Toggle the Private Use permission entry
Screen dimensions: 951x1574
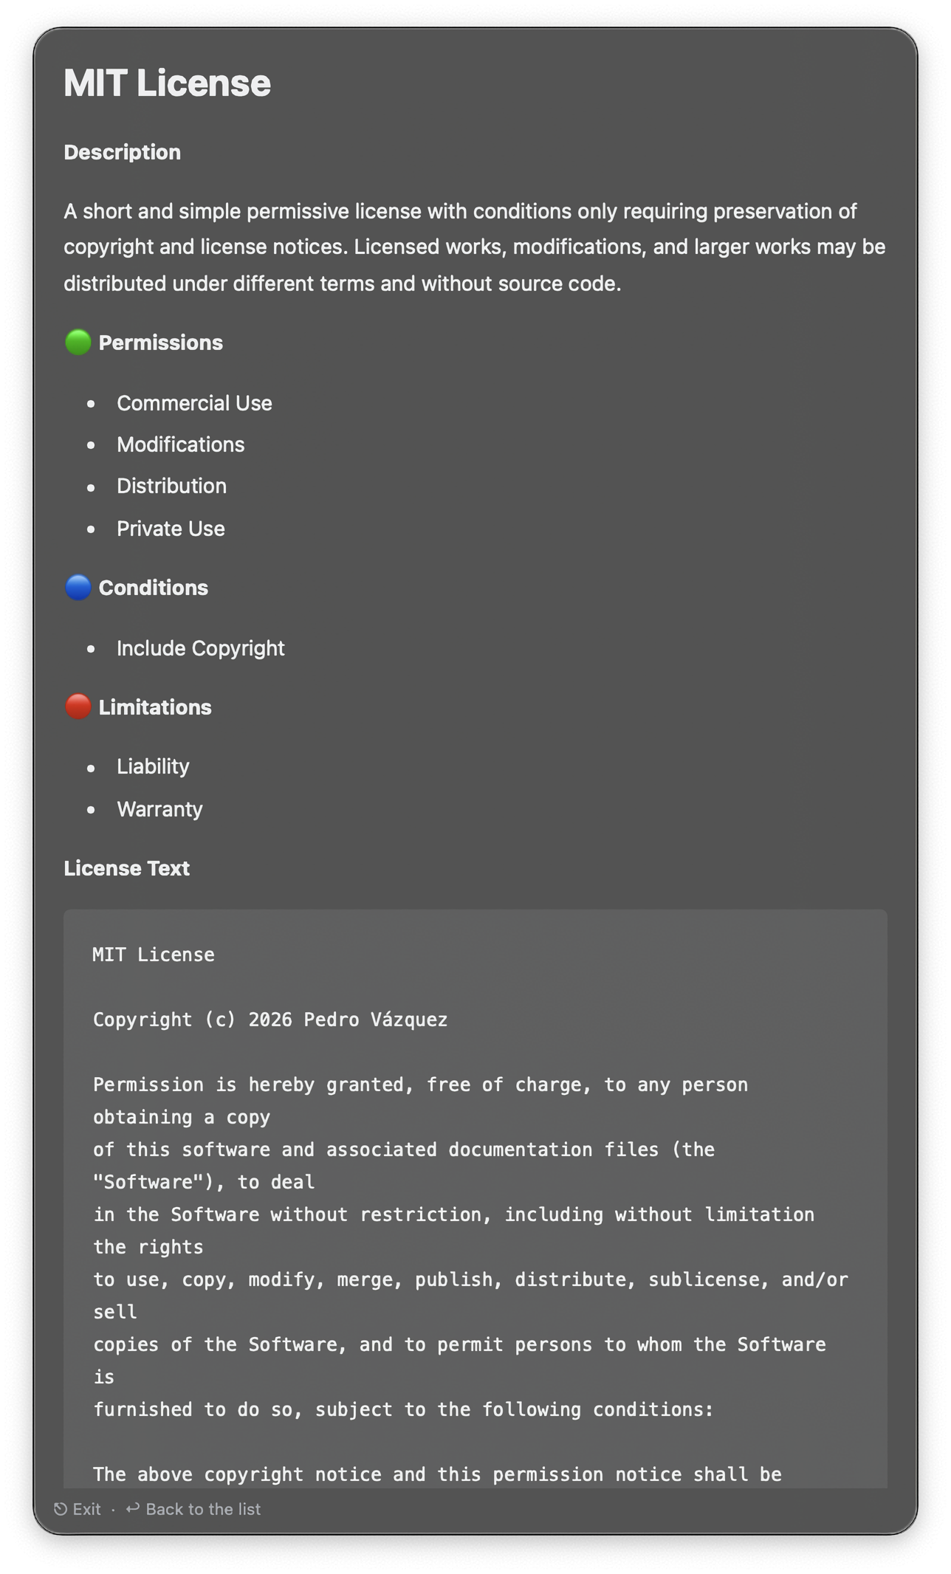[171, 529]
